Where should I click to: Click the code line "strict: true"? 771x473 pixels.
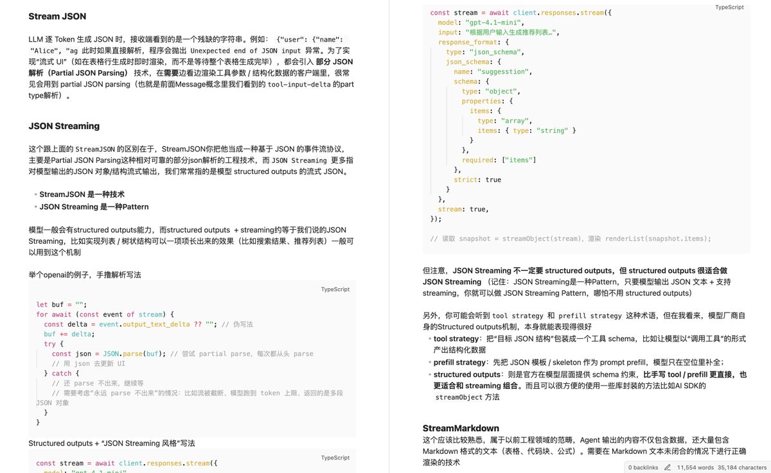pyautogui.click(x=477, y=180)
